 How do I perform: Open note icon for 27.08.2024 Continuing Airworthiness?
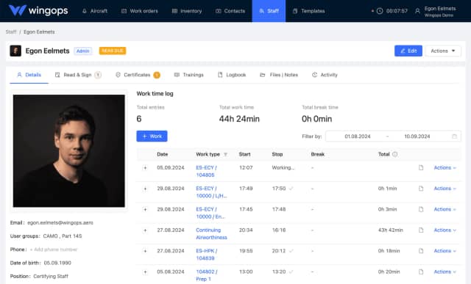pos(421,230)
